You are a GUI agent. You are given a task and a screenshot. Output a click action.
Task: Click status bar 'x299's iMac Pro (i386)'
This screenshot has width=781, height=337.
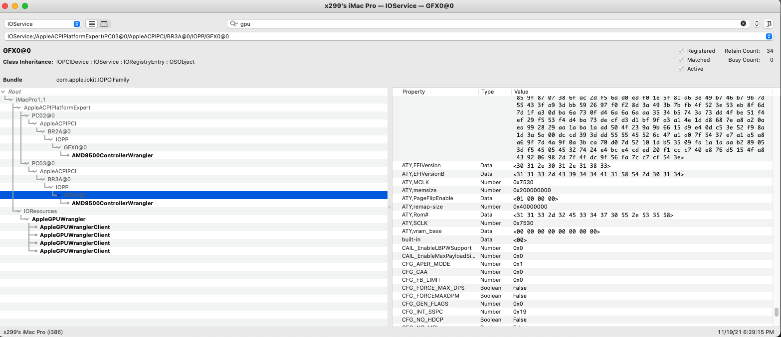point(33,332)
